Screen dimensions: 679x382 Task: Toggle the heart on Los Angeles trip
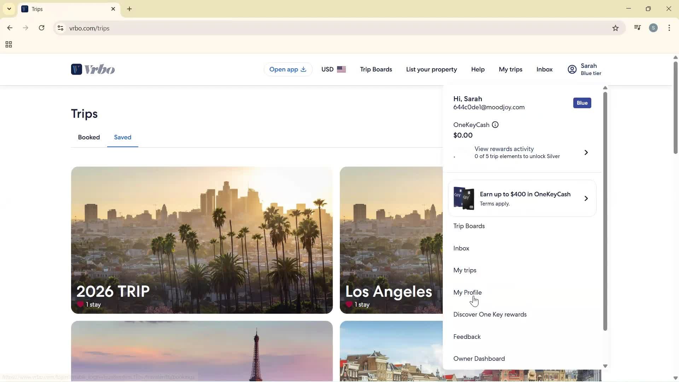tap(349, 305)
